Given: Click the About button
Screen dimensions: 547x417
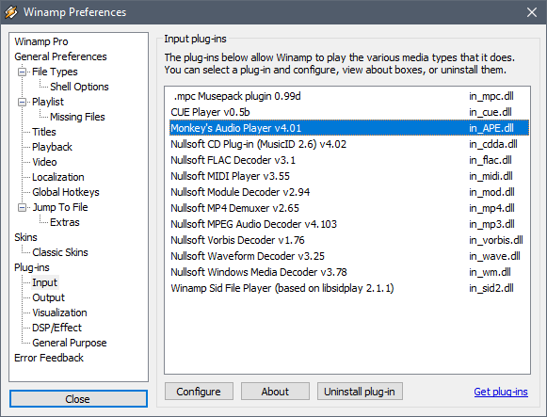Looking at the screenshot, I should pyautogui.click(x=275, y=392).
